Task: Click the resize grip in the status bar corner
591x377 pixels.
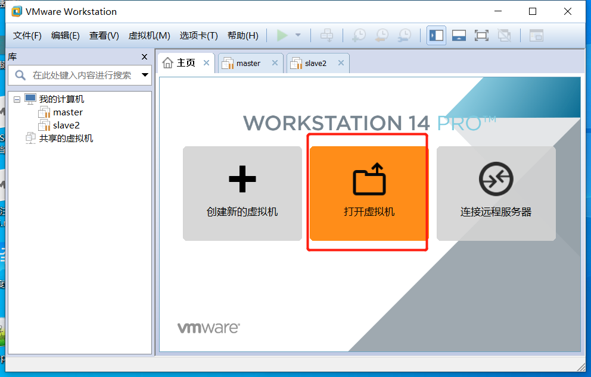Action: [581, 367]
